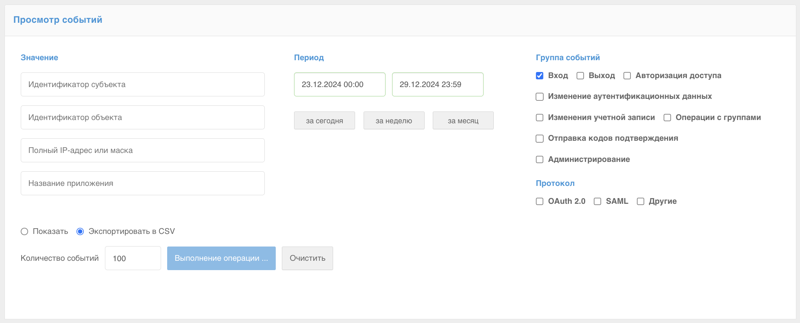Click the Количество событий number field
Screen dimensions: 800x323
[133, 258]
